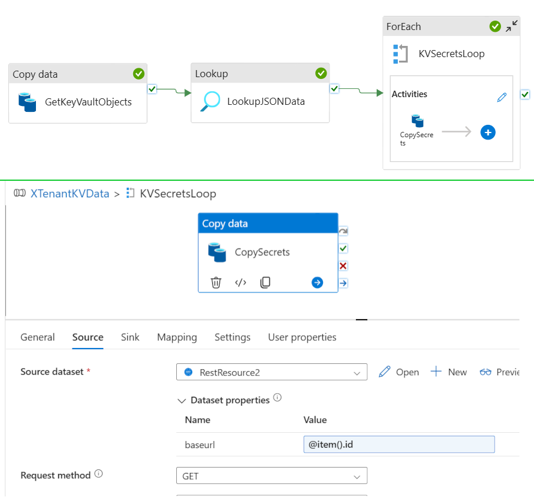Viewport: 534px width, 497px height.
Task: Switch to the Sink tab
Action: point(130,337)
